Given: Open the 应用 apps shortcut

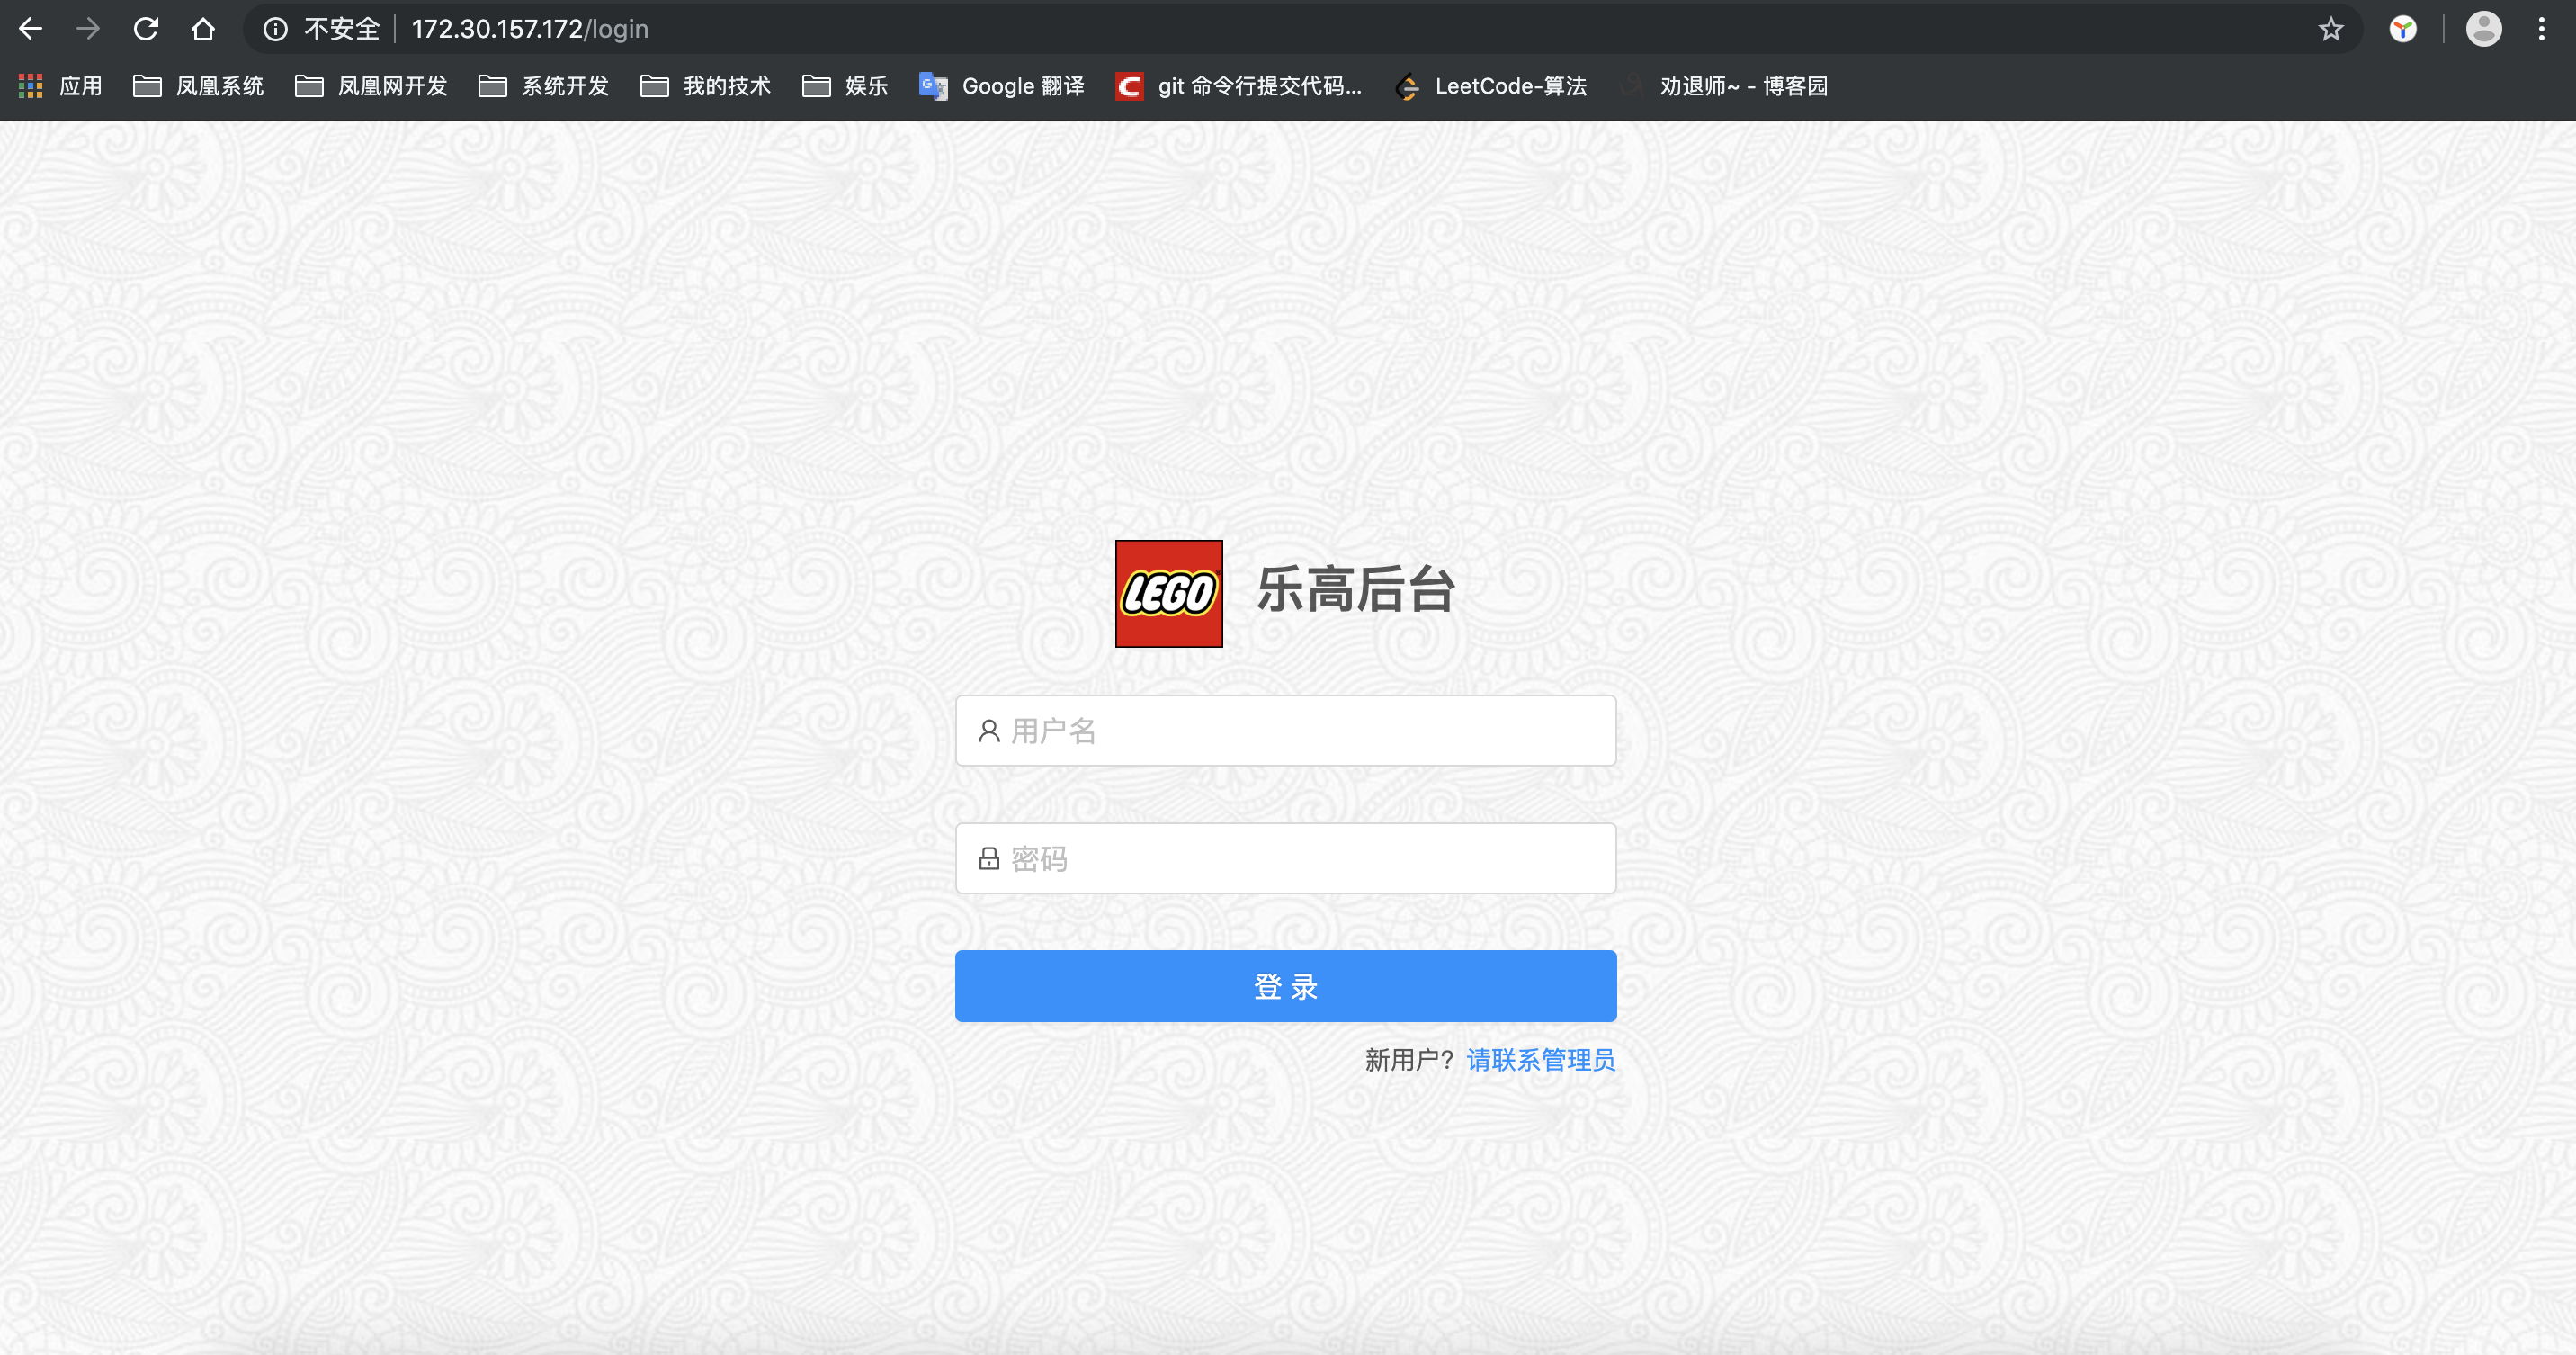Looking at the screenshot, I should point(61,86).
